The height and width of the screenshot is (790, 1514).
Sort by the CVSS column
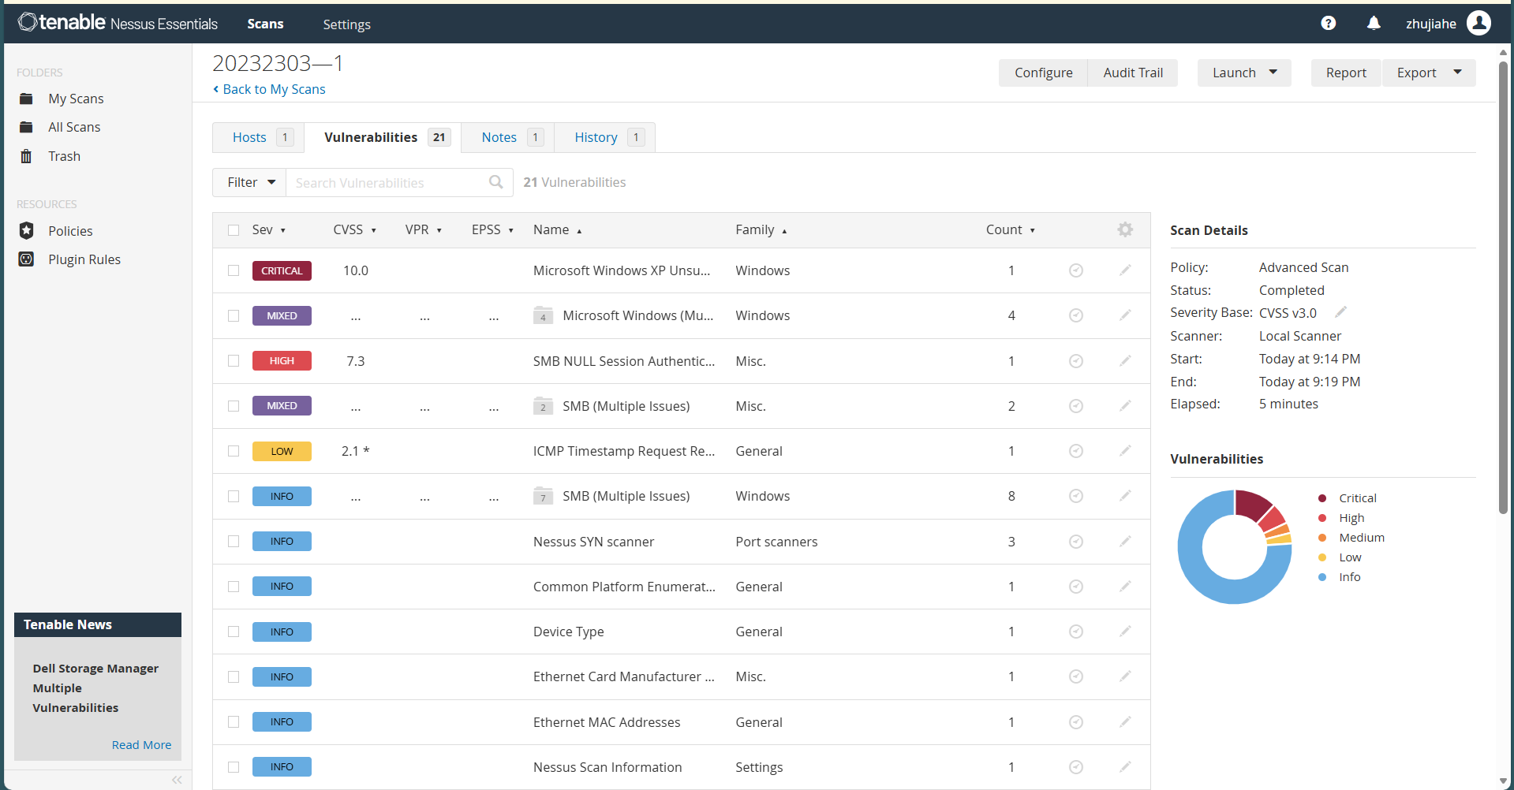click(x=354, y=229)
